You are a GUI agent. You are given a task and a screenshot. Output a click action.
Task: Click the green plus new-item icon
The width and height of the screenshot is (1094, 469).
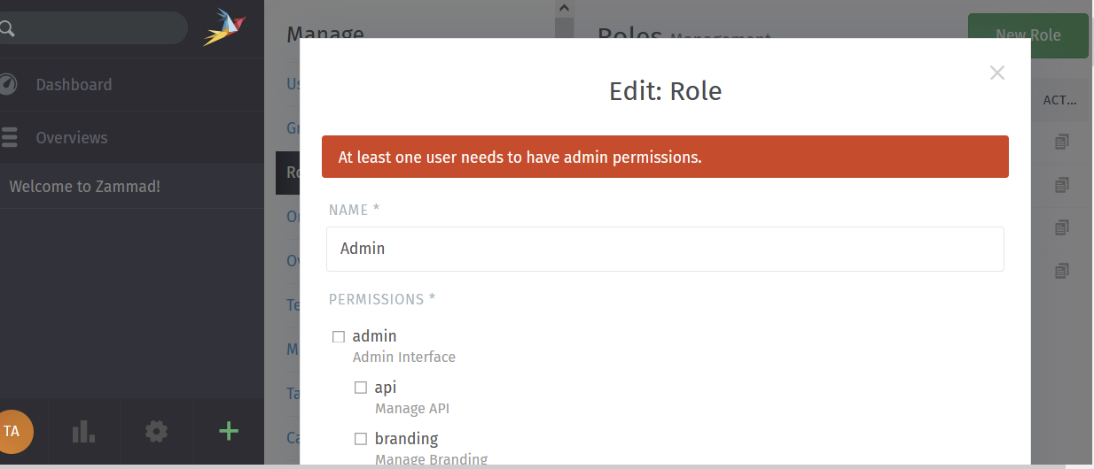[x=229, y=431]
